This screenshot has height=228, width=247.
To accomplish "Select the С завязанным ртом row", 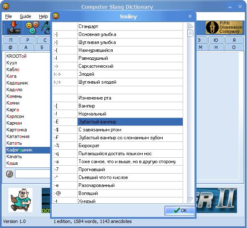I will click(118, 130).
